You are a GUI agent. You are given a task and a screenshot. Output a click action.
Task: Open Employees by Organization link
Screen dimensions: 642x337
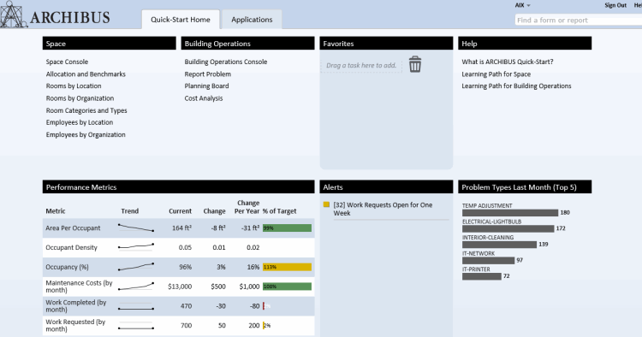[86, 134]
